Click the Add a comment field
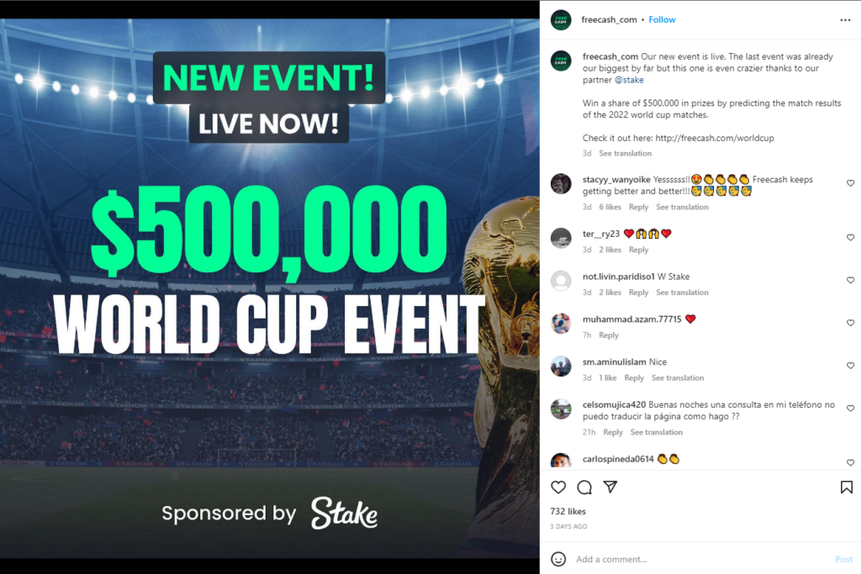Screen dimensions: 861x574 point(700,559)
